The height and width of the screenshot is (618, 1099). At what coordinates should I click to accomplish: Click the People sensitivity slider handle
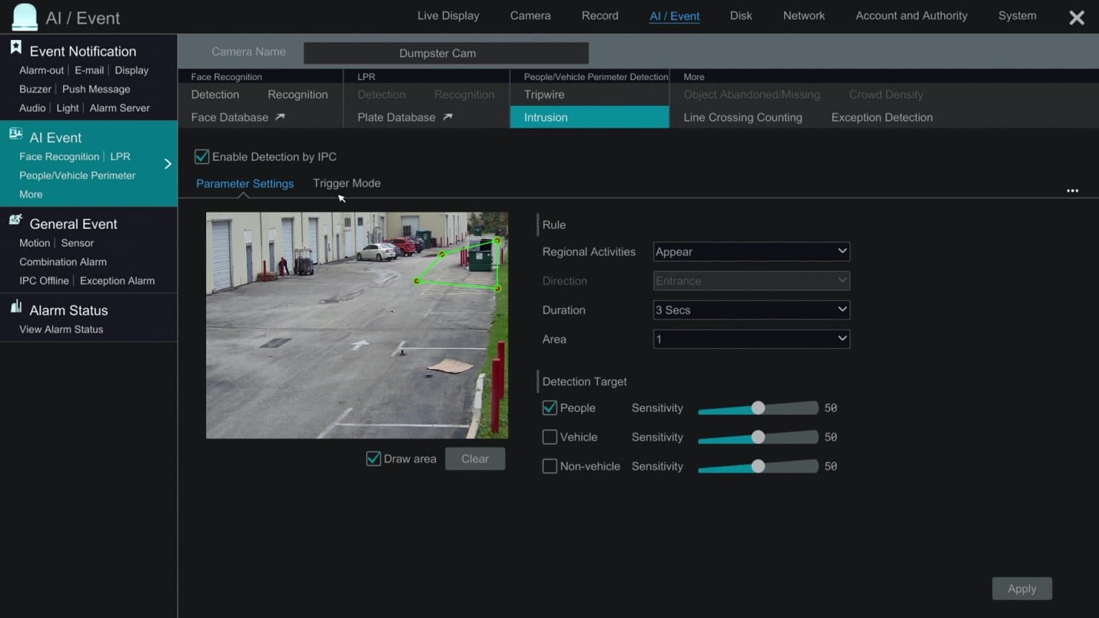[758, 408]
